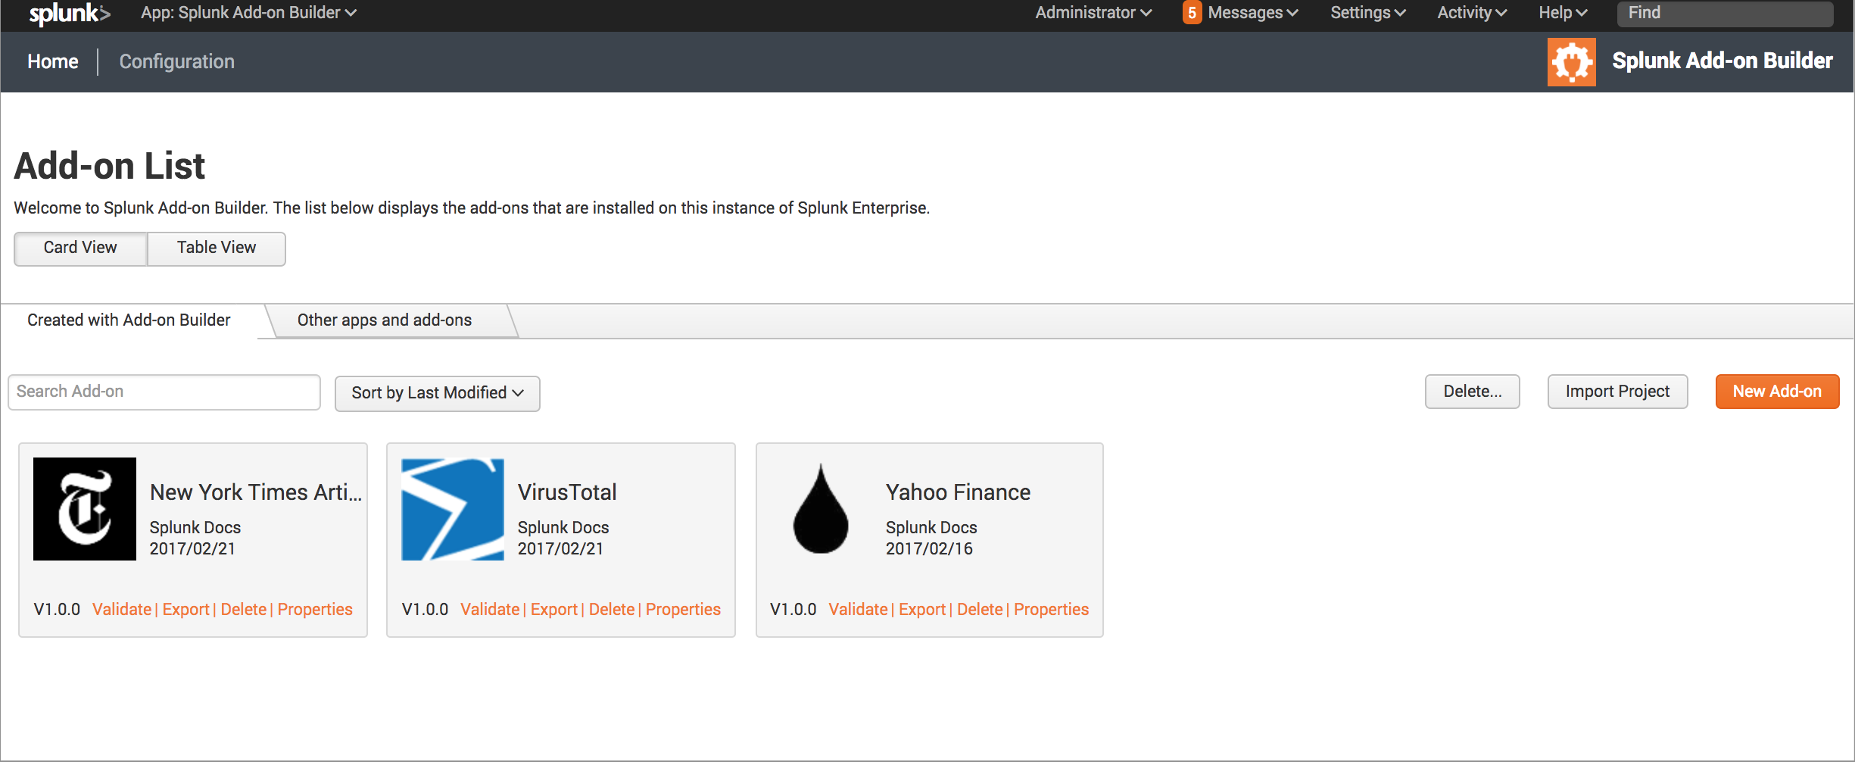Click the Splunk logo
This screenshot has height=762, width=1855.
(69, 13)
